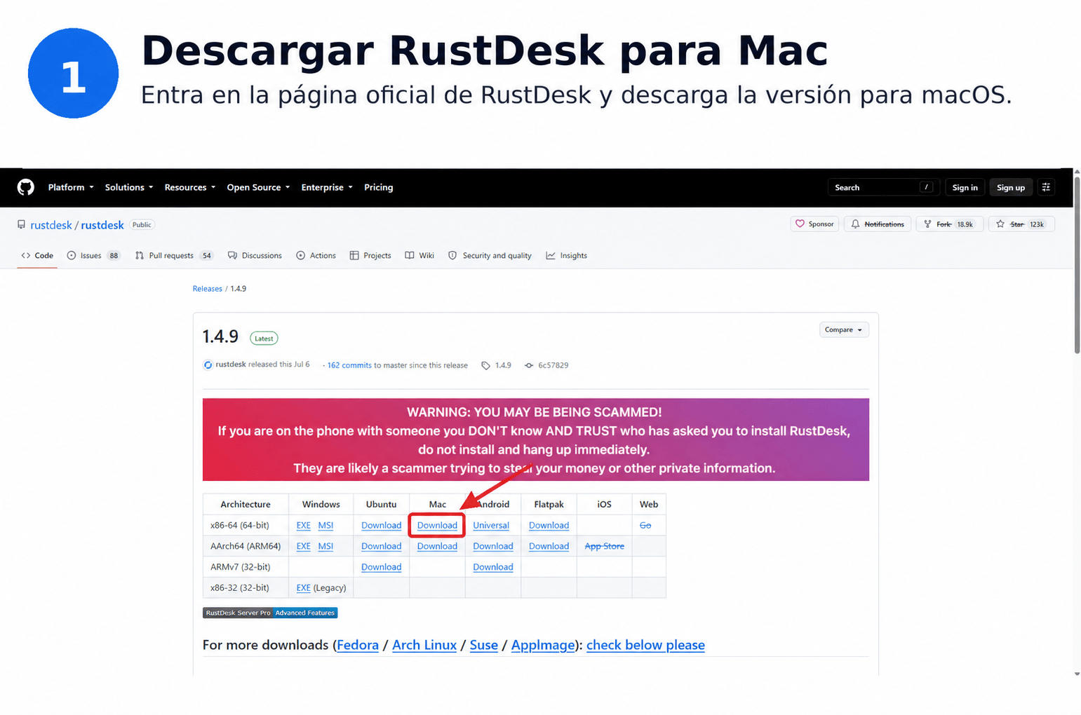The width and height of the screenshot is (1081, 715).
Task: Expand the Solutions menu
Action: tap(129, 187)
